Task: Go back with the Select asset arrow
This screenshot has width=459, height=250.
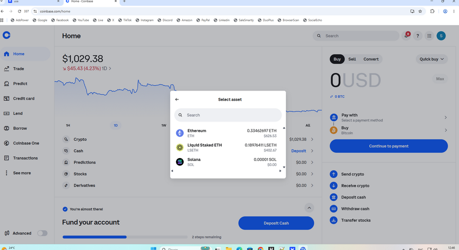Action: 177,99
